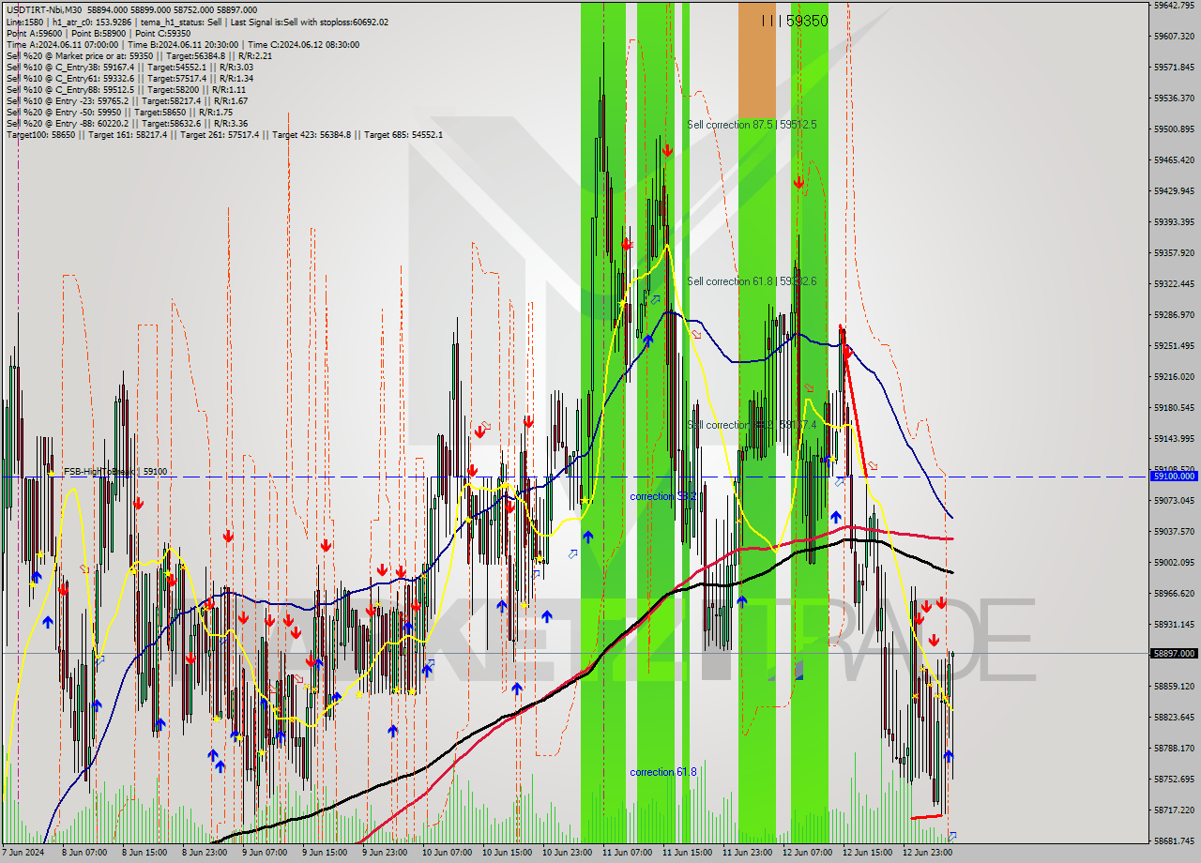The image size is (1201, 863).
Task: Click price axis label 58931.145
Action: [x=1174, y=624]
